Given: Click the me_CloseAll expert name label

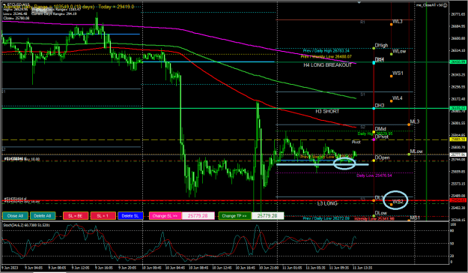Looking at the screenshot, I should [430, 5].
